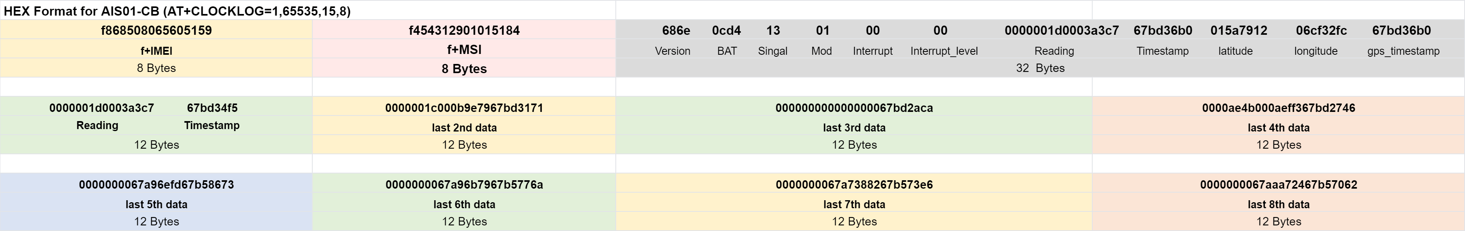Click the longitude value 06cf32fc
Image resolution: width=1465 pixels, height=231 pixels.
[1321, 31]
